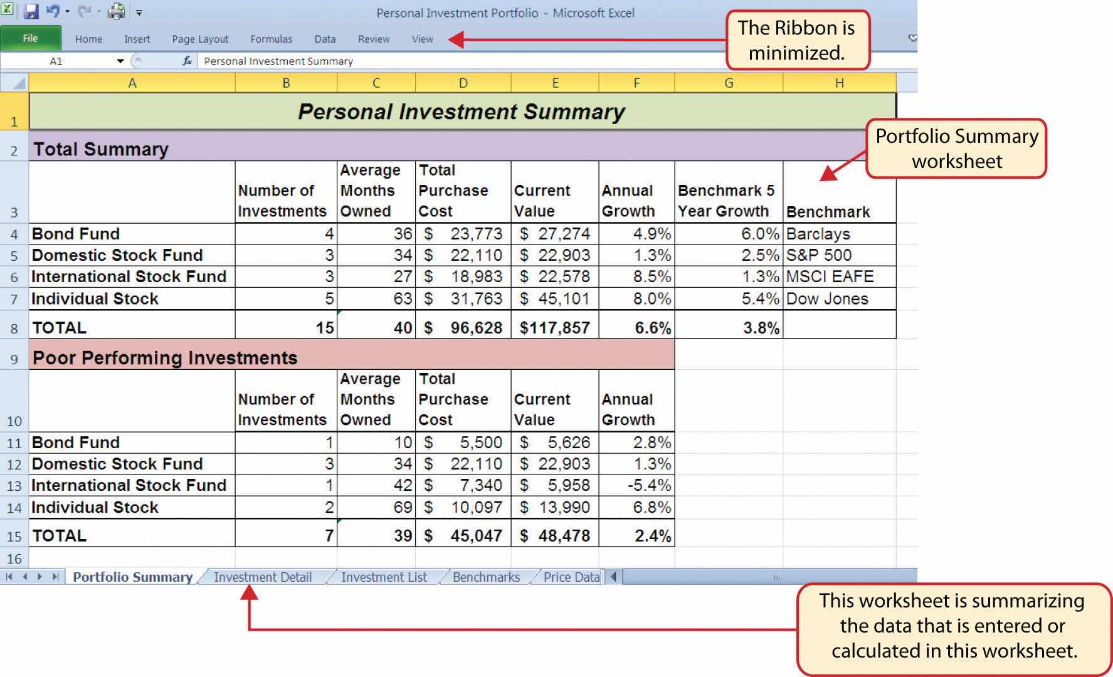
Task: Expand the Name Box dropdown arrow
Action: pos(120,61)
